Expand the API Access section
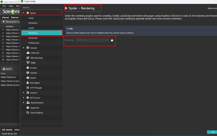The image size is (217, 136). point(24,98)
